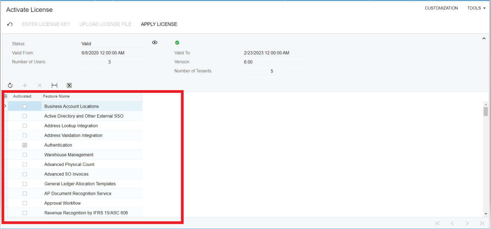Click the cancel/undo arrow icon

point(10,24)
